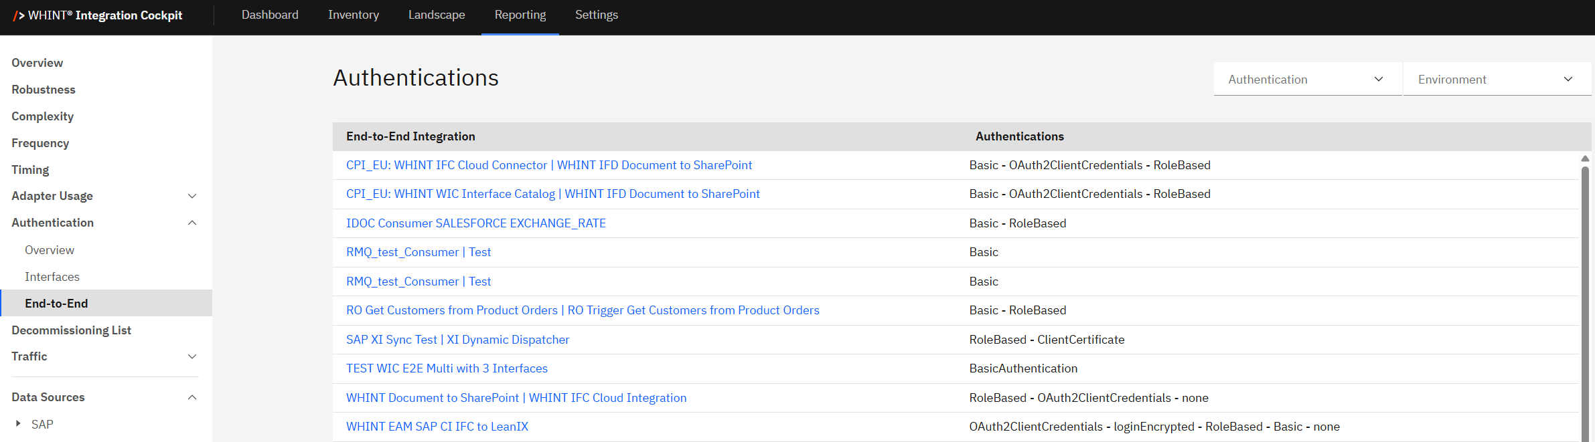This screenshot has height=442, width=1595.
Task: Expand the SAP tree node arrow
Action: point(18,424)
